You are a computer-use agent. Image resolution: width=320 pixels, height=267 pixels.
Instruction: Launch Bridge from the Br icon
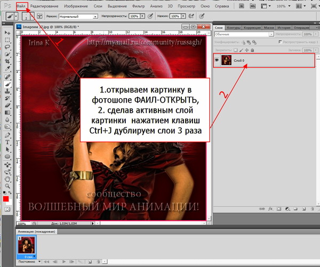coord(242,6)
